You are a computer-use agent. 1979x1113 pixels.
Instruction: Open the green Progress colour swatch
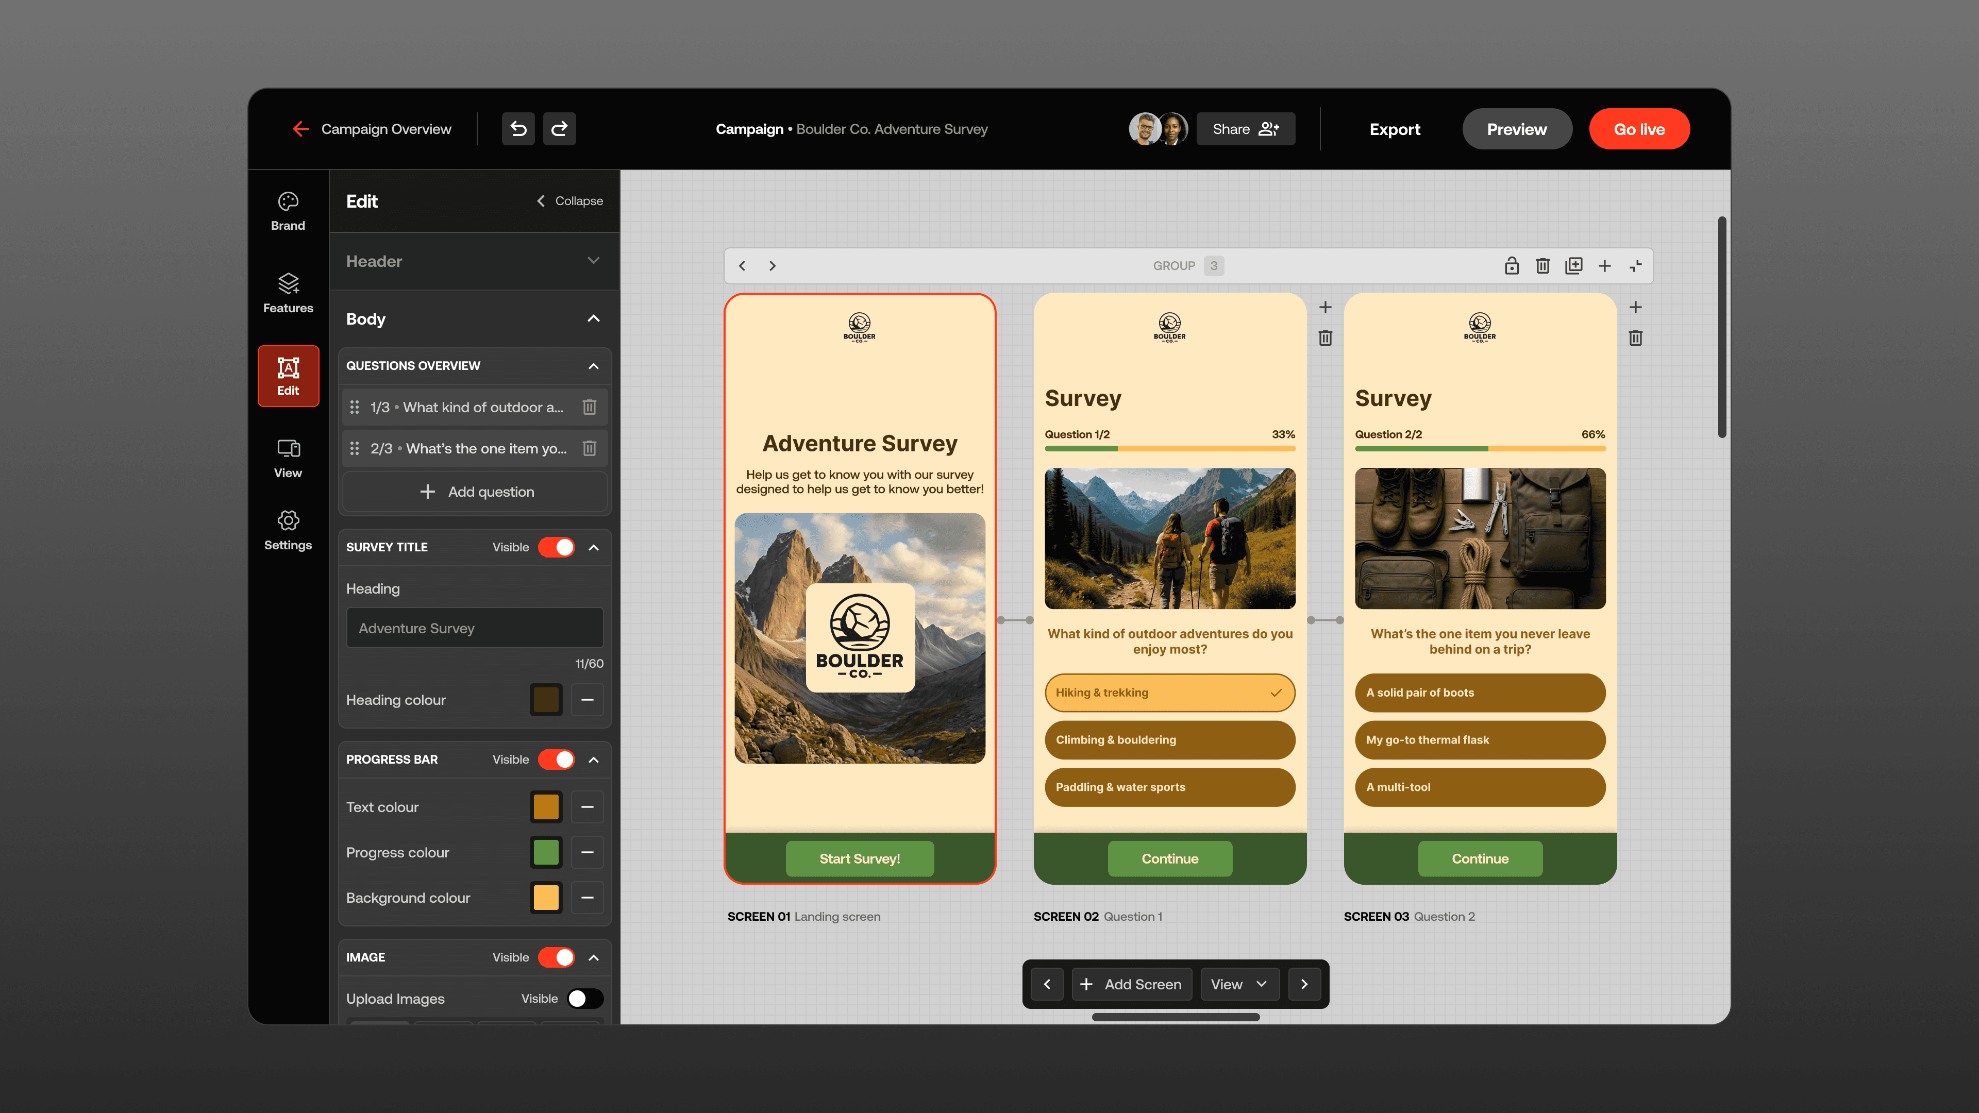(545, 852)
